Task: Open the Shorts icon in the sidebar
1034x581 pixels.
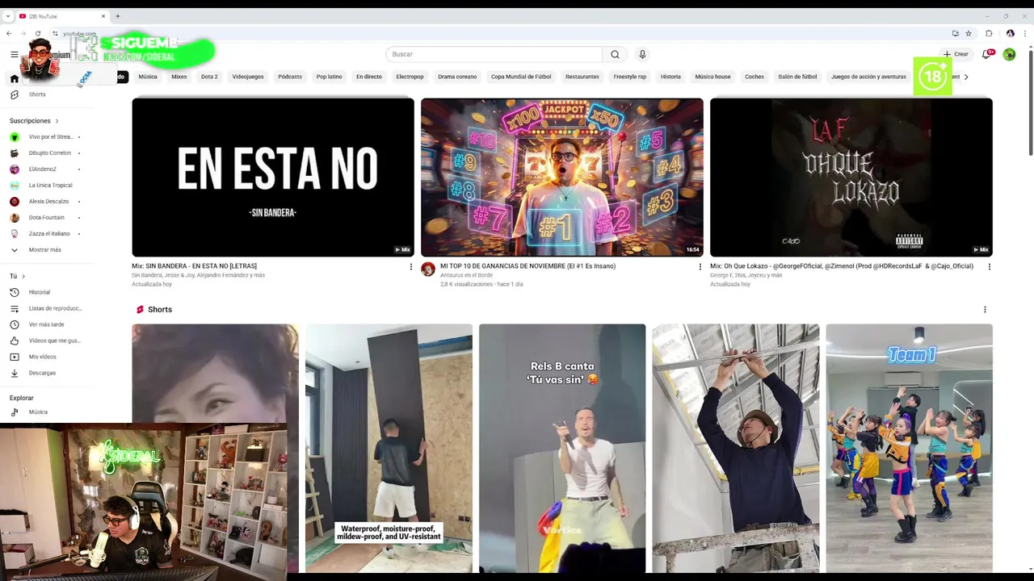Action: (14, 94)
